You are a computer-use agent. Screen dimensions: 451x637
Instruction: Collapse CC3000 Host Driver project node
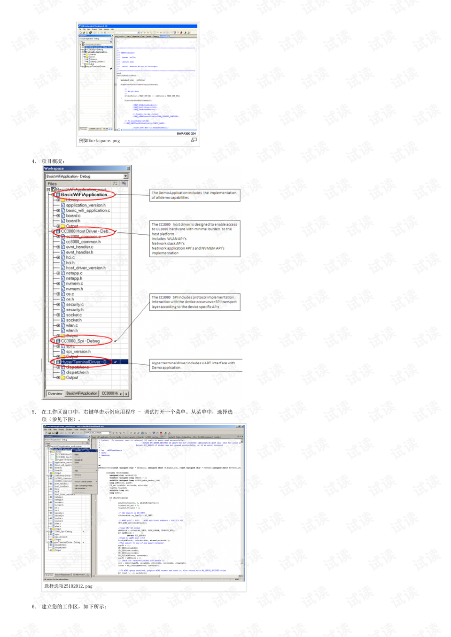(x=53, y=231)
